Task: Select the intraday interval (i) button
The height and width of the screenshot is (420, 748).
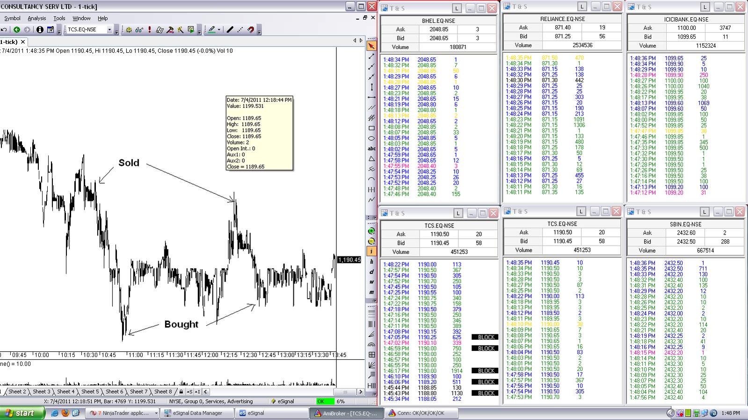Action: [371, 251]
